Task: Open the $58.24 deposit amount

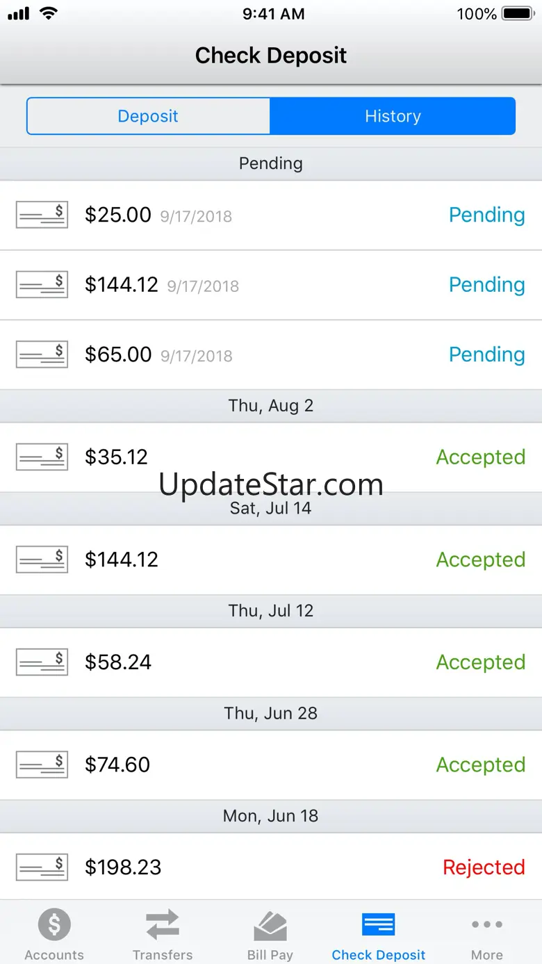Action: click(x=118, y=662)
